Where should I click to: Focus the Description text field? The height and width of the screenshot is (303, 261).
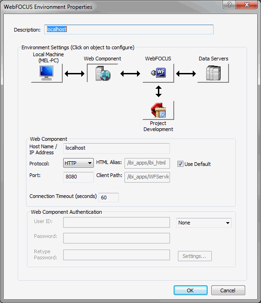click(x=129, y=30)
